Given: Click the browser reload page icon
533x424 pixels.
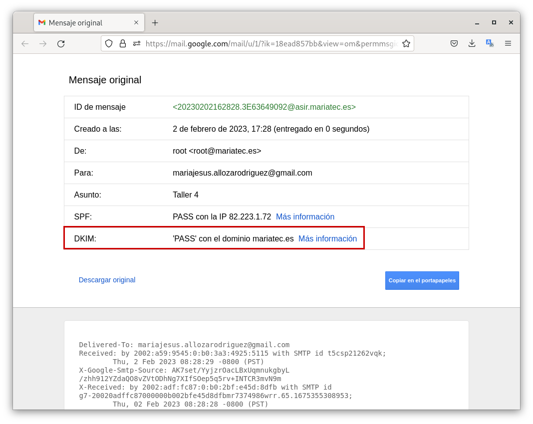Looking at the screenshot, I should tap(61, 44).
